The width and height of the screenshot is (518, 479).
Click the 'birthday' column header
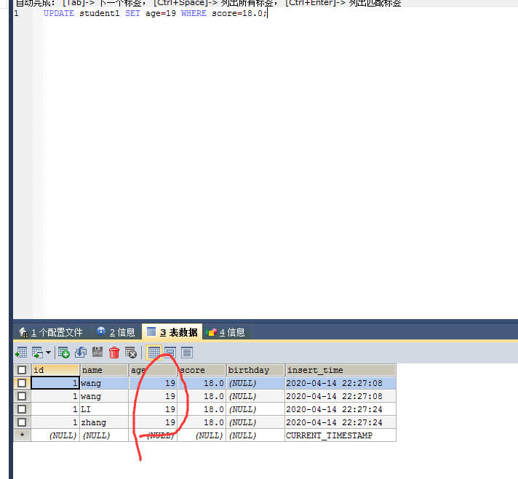coord(255,370)
